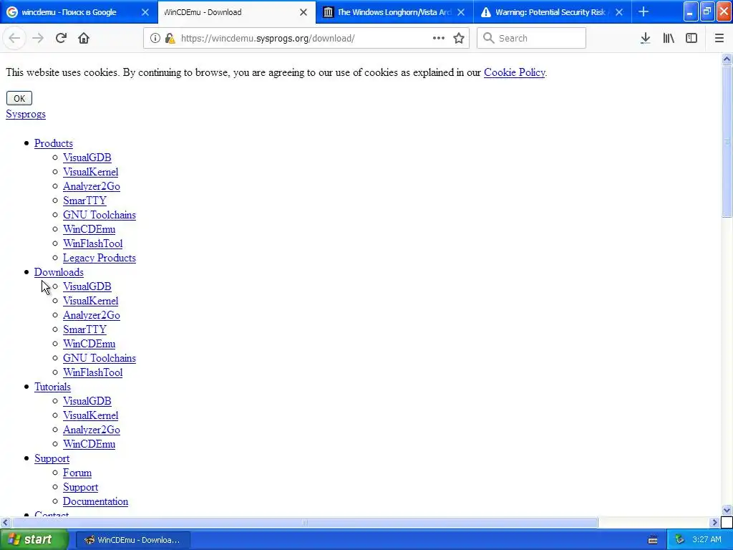Click the forward navigation arrow
Image resolution: width=733 pixels, height=550 pixels.
(38, 39)
